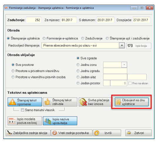Viewport: 156px width, 142px height.
Task: Click the Dospijeće date field
Action: (141, 20)
